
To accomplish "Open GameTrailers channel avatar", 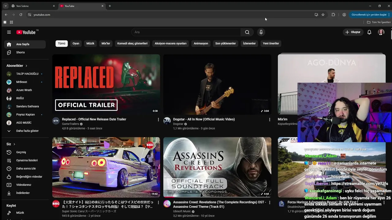I will coord(56,121).
